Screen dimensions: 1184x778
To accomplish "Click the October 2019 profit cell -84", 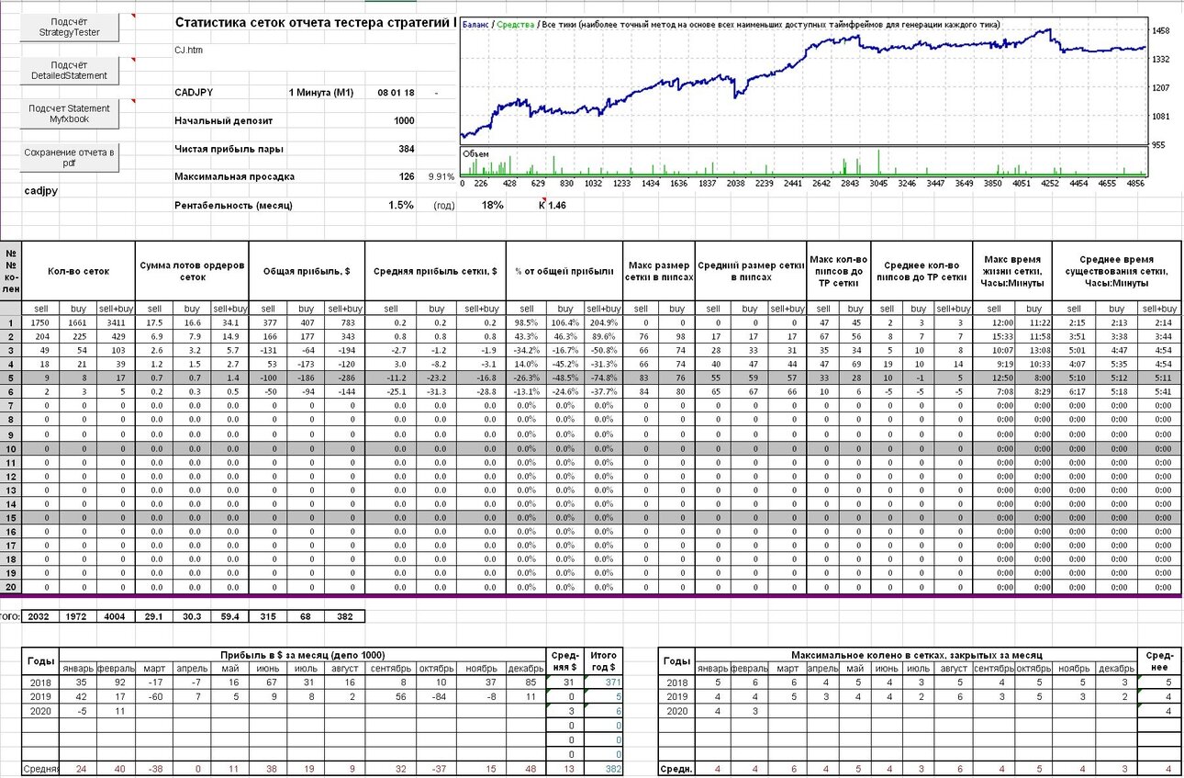I will tap(439, 697).
